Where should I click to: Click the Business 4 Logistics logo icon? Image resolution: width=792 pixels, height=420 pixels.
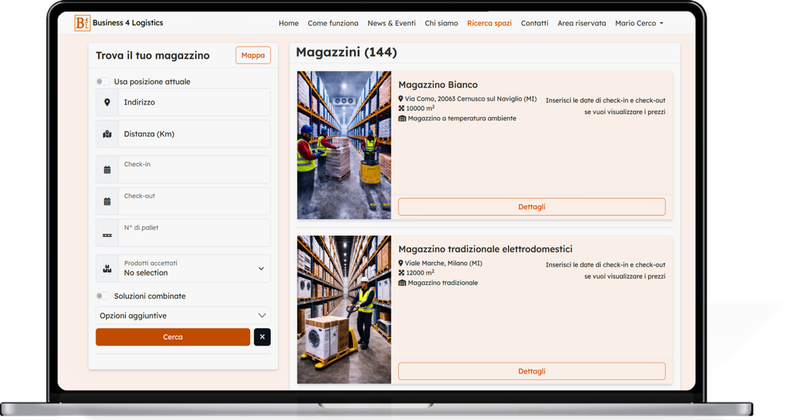pyautogui.click(x=82, y=23)
